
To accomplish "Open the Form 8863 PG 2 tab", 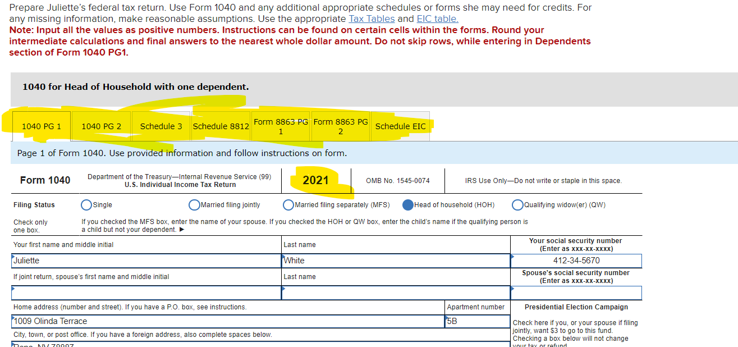I will pos(341,126).
